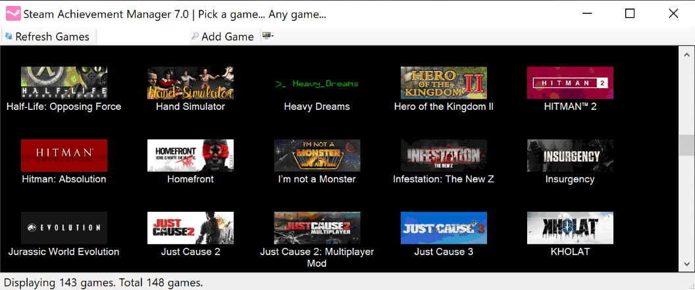Click the 'HITMAN™ 2' title text
Viewport: 695px width, 290px height.
[570, 107]
